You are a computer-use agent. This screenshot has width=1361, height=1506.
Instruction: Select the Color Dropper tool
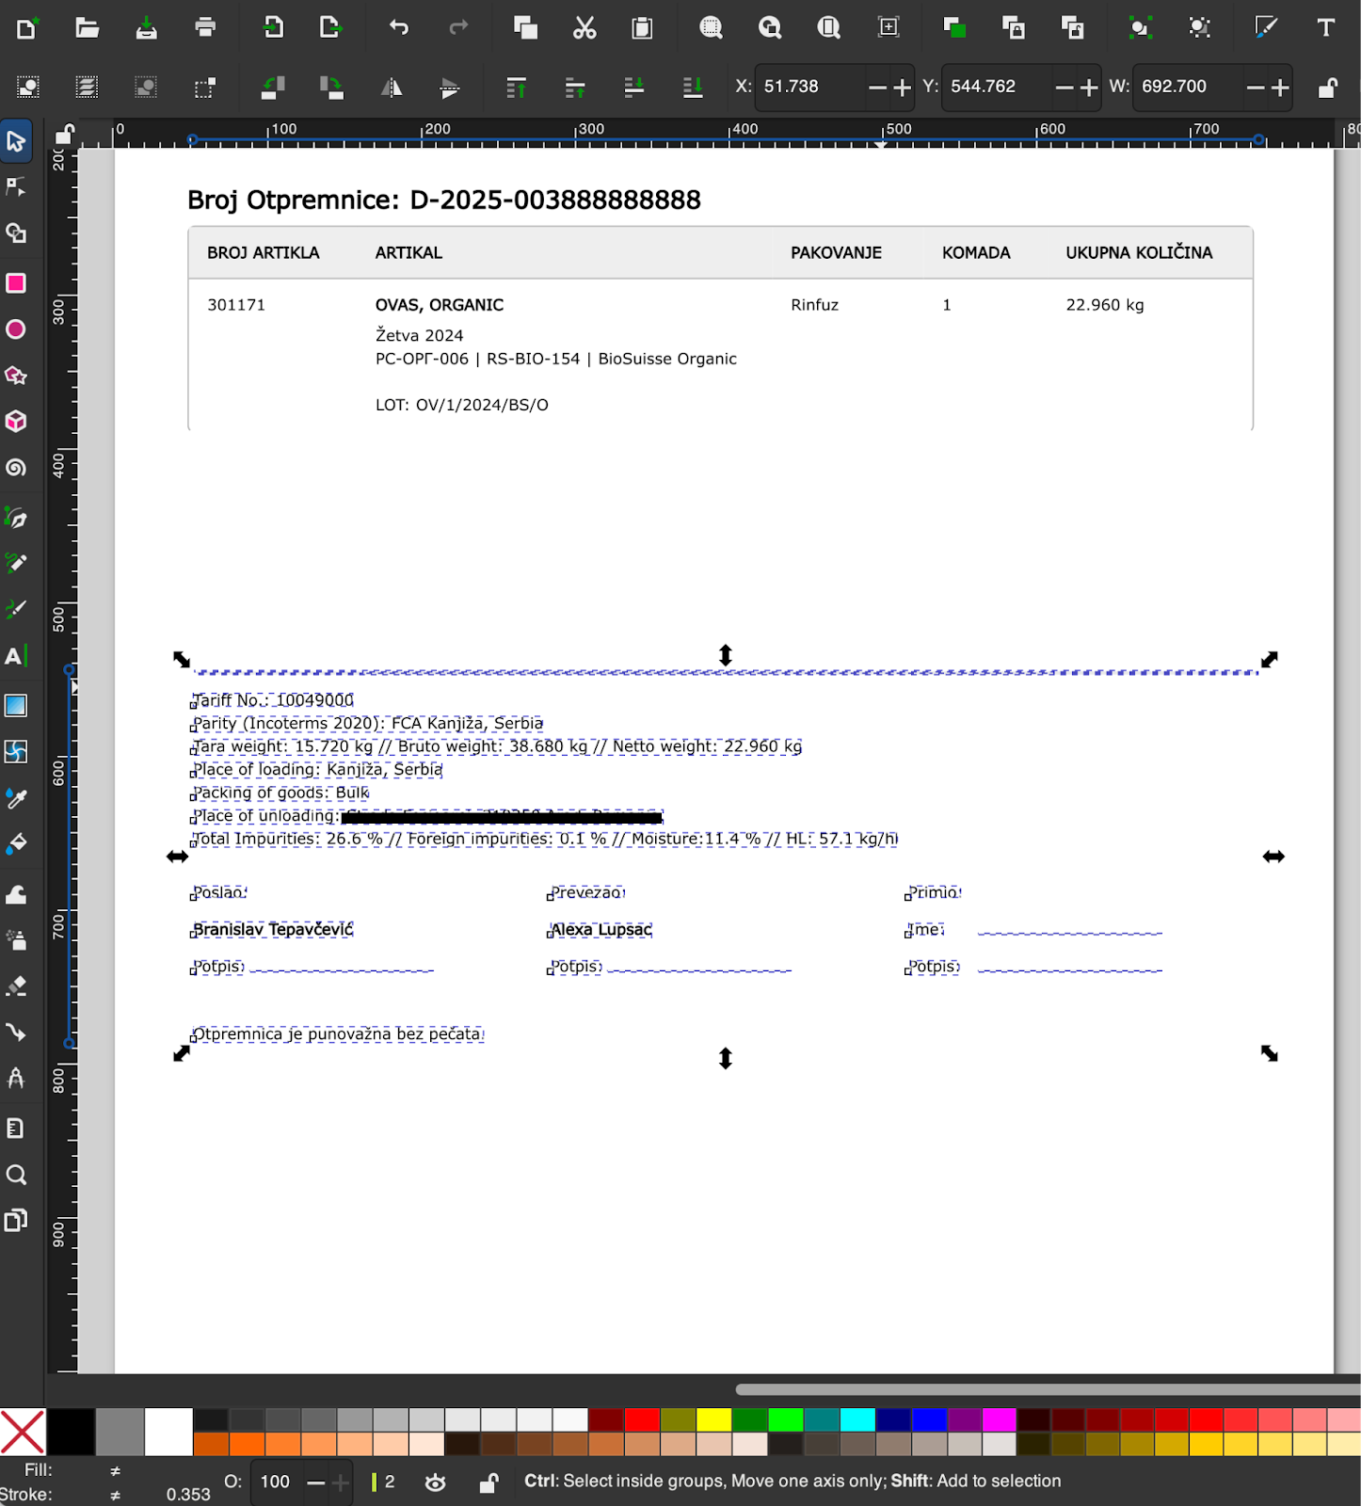point(16,798)
